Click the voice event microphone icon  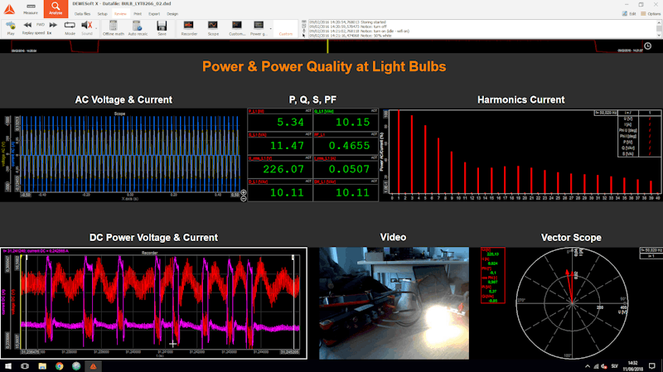coord(303,31)
